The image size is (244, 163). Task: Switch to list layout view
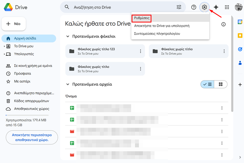pyautogui.click(x=207, y=84)
